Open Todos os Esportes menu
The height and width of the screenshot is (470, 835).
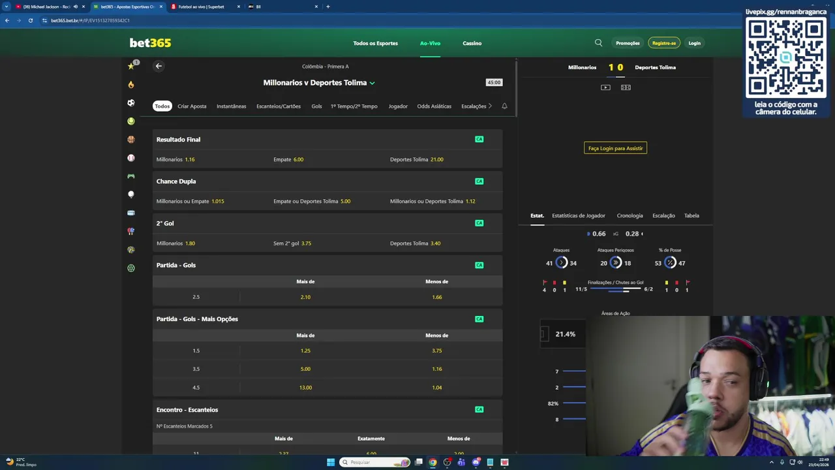pyautogui.click(x=375, y=43)
